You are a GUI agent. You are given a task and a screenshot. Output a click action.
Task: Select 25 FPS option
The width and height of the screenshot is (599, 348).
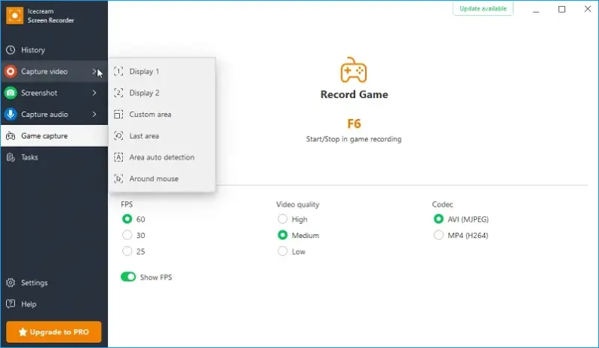point(127,252)
